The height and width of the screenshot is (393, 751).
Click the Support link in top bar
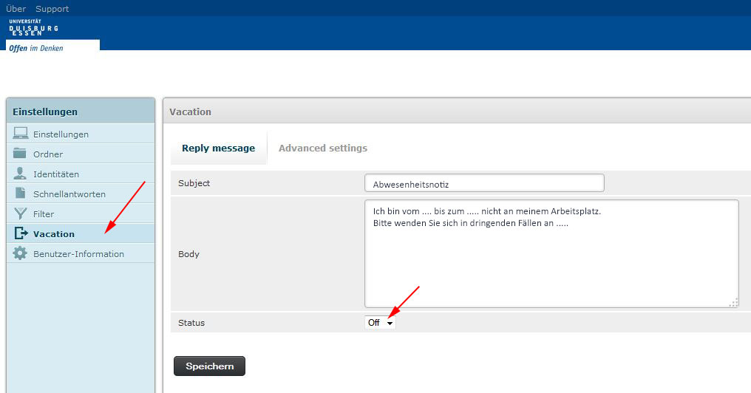point(52,9)
